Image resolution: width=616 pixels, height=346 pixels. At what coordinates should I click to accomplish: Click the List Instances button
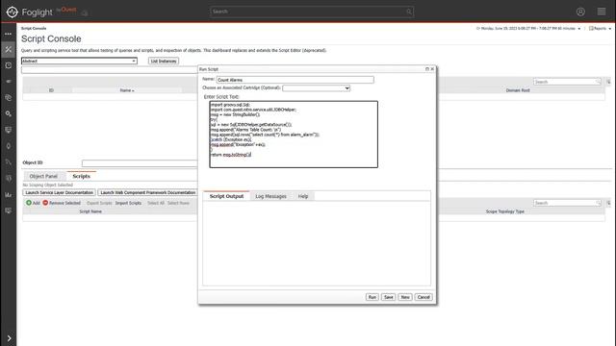click(164, 61)
